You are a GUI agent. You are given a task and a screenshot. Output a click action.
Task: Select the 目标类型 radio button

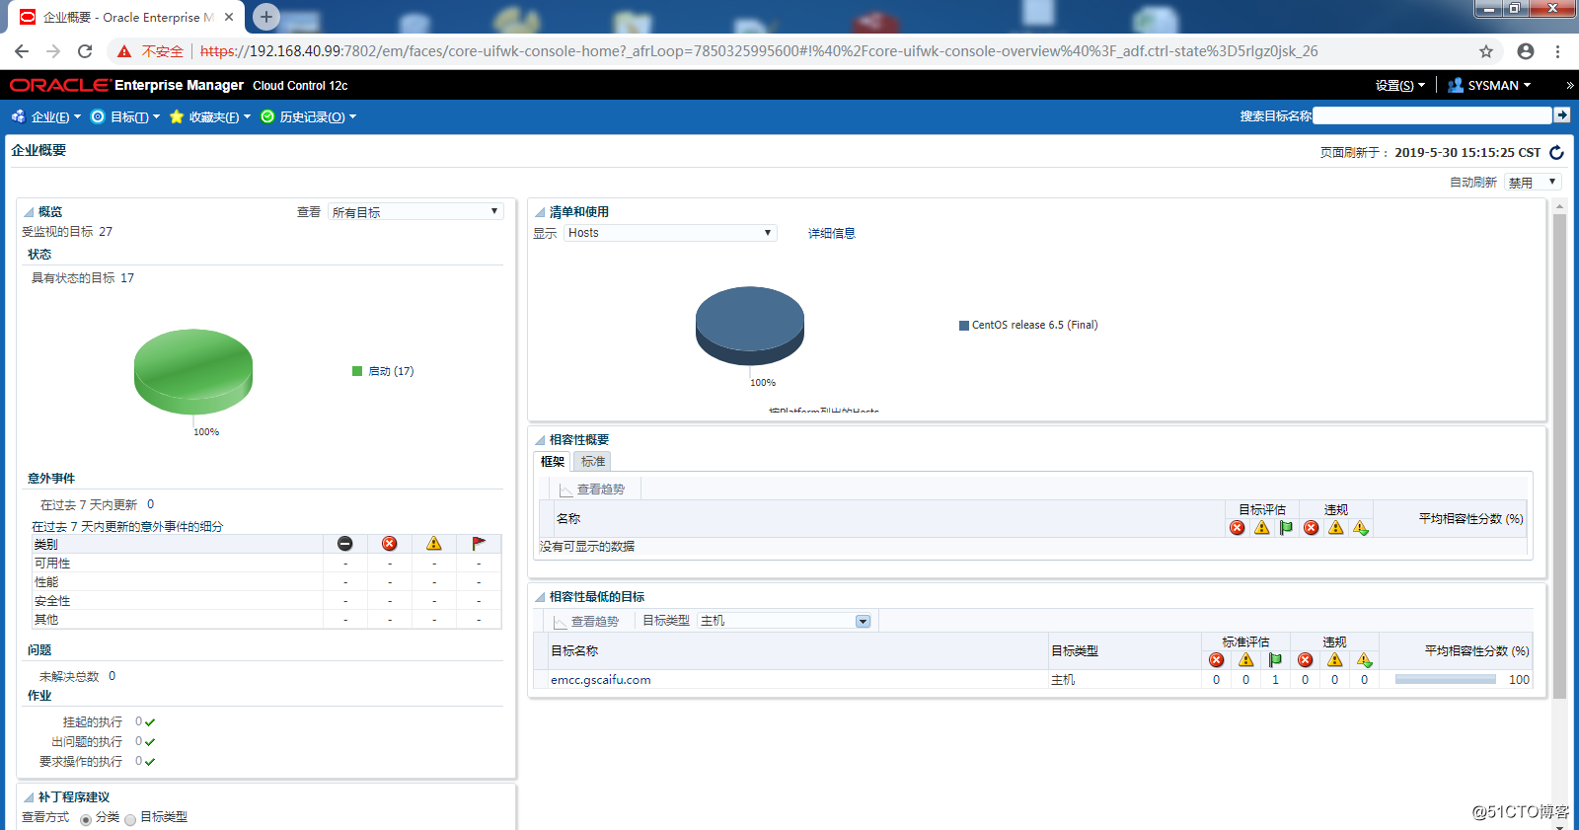[x=130, y=819]
